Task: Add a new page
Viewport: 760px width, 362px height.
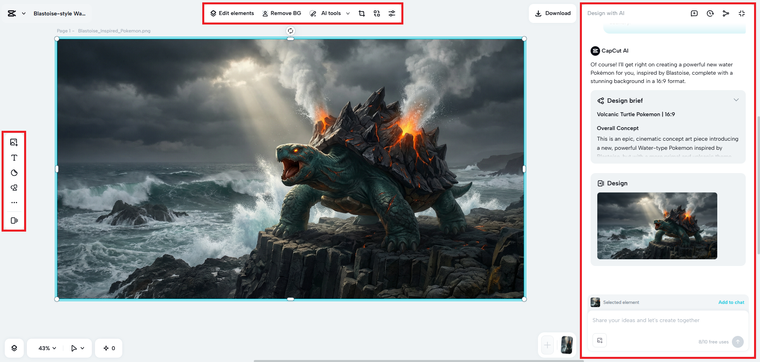Action: click(547, 345)
